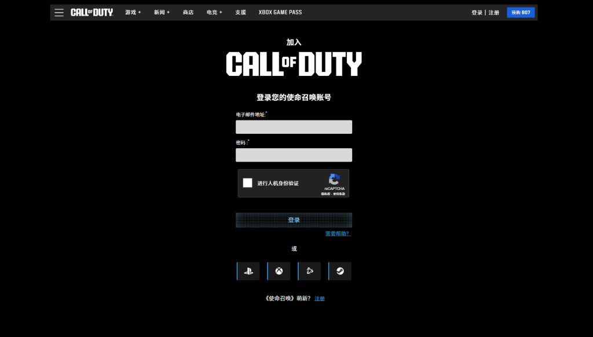Open the 需要帮助? help link
The width and height of the screenshot is (593, 337).
(x=338, y=234)
